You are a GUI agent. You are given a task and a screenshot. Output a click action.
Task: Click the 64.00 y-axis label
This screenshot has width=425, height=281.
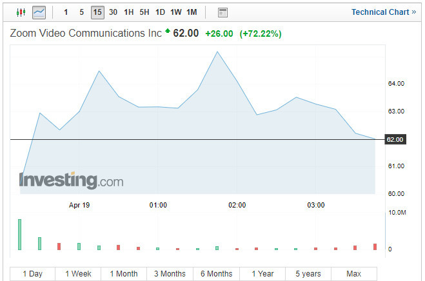click(396, 83)
